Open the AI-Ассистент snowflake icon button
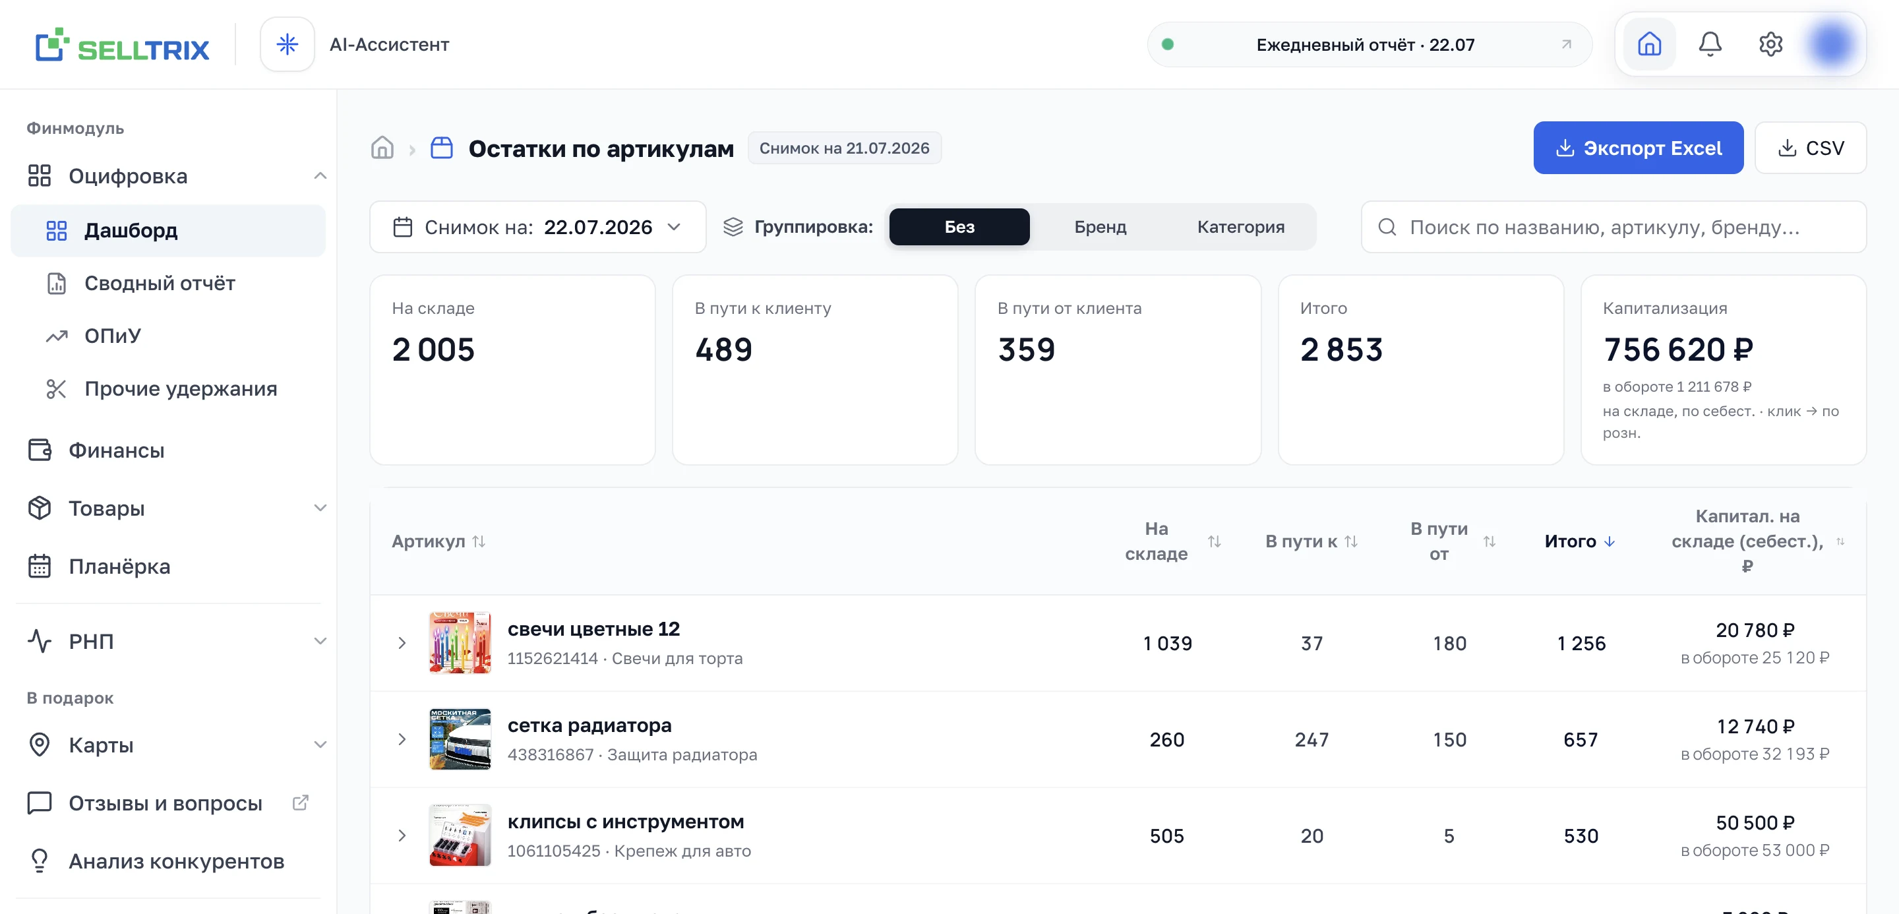1899x914 pixels. 287,45
